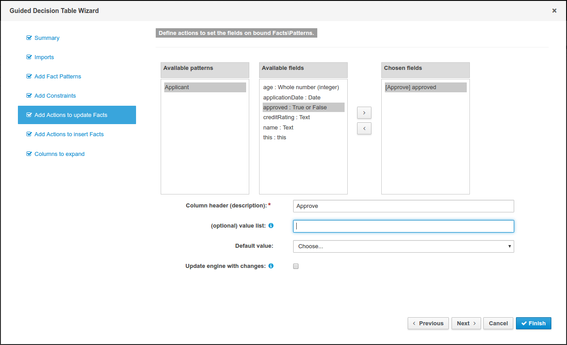Enable Update engine with changes checkbox
567x345 pixels.
296,266
